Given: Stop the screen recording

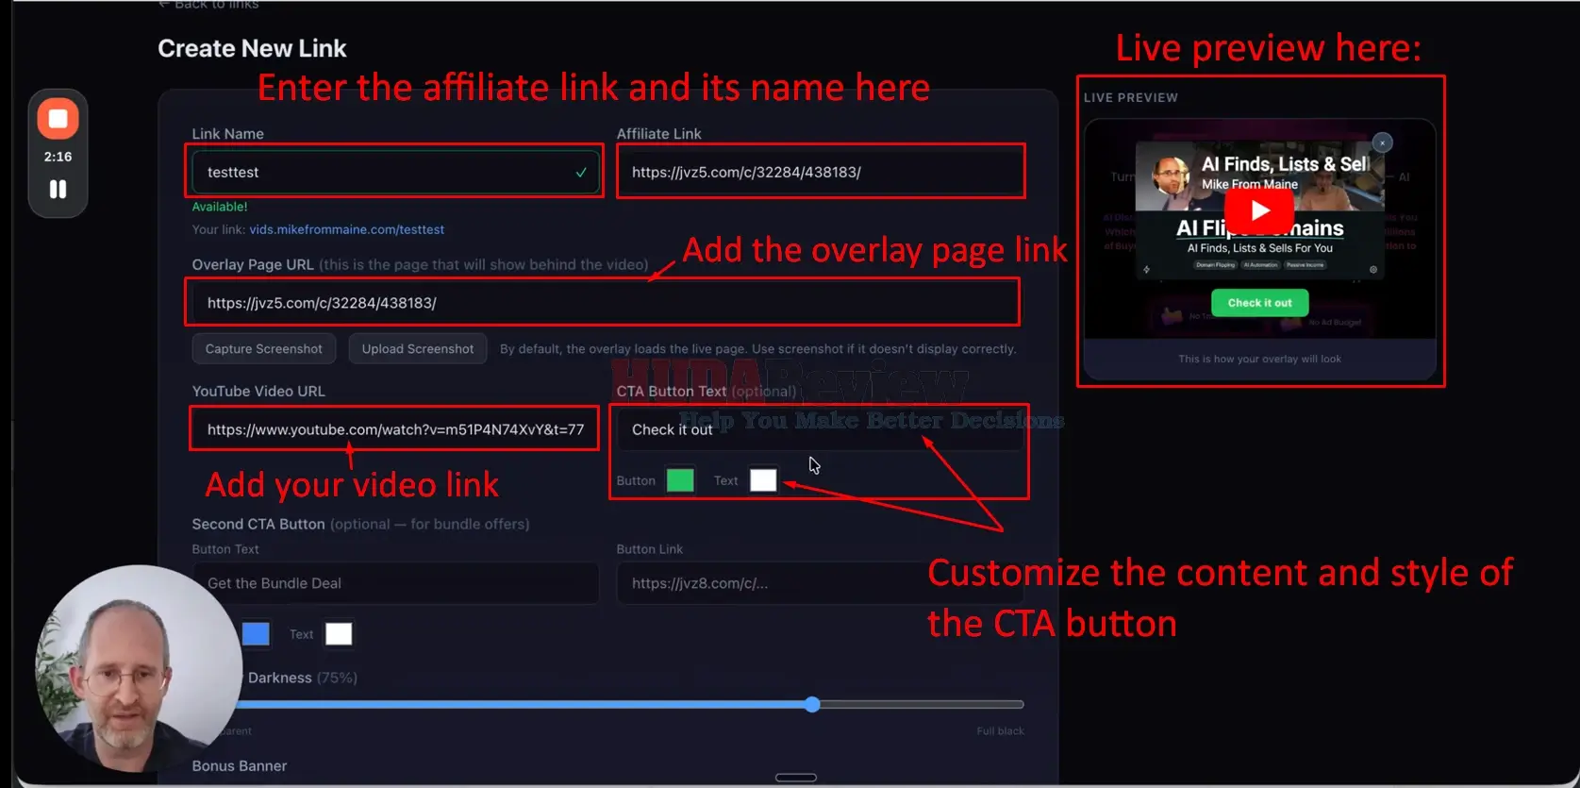Looking at the screenshot, I should (58, 119).
